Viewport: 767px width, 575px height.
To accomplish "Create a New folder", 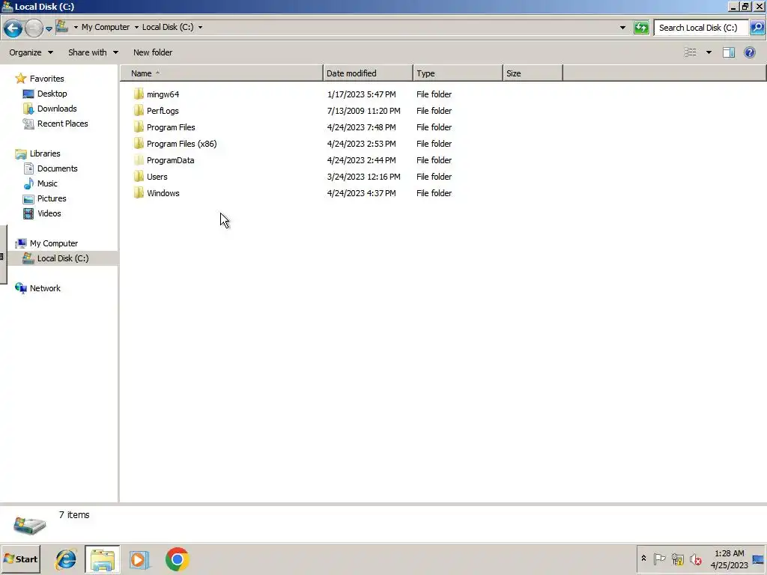I will pyautogui.click(x=153, y=52).
